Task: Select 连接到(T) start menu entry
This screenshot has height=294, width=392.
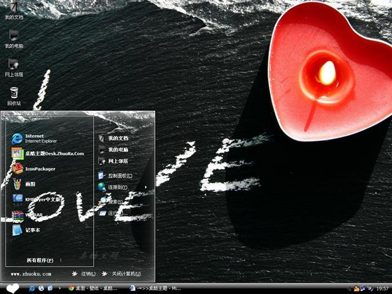Action: pyautogui.click(x=113, y=187)
